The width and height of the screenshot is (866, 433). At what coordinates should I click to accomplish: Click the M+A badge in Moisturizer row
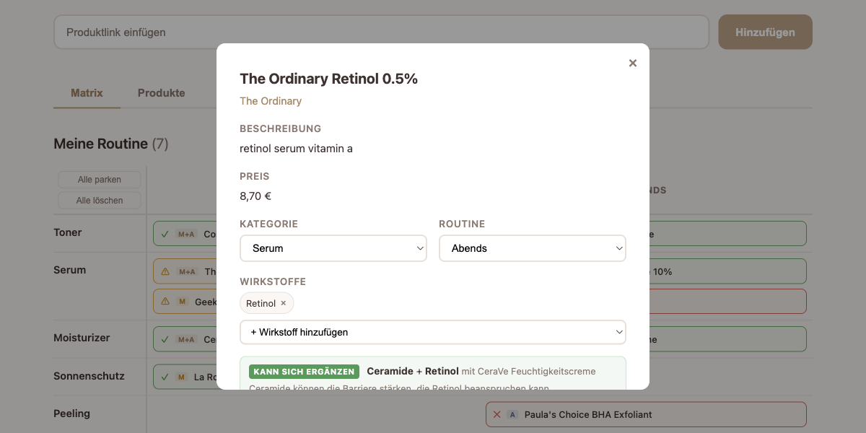click(187, 339)
